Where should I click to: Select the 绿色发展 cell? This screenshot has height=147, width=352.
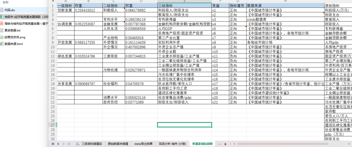click(66, 56)
